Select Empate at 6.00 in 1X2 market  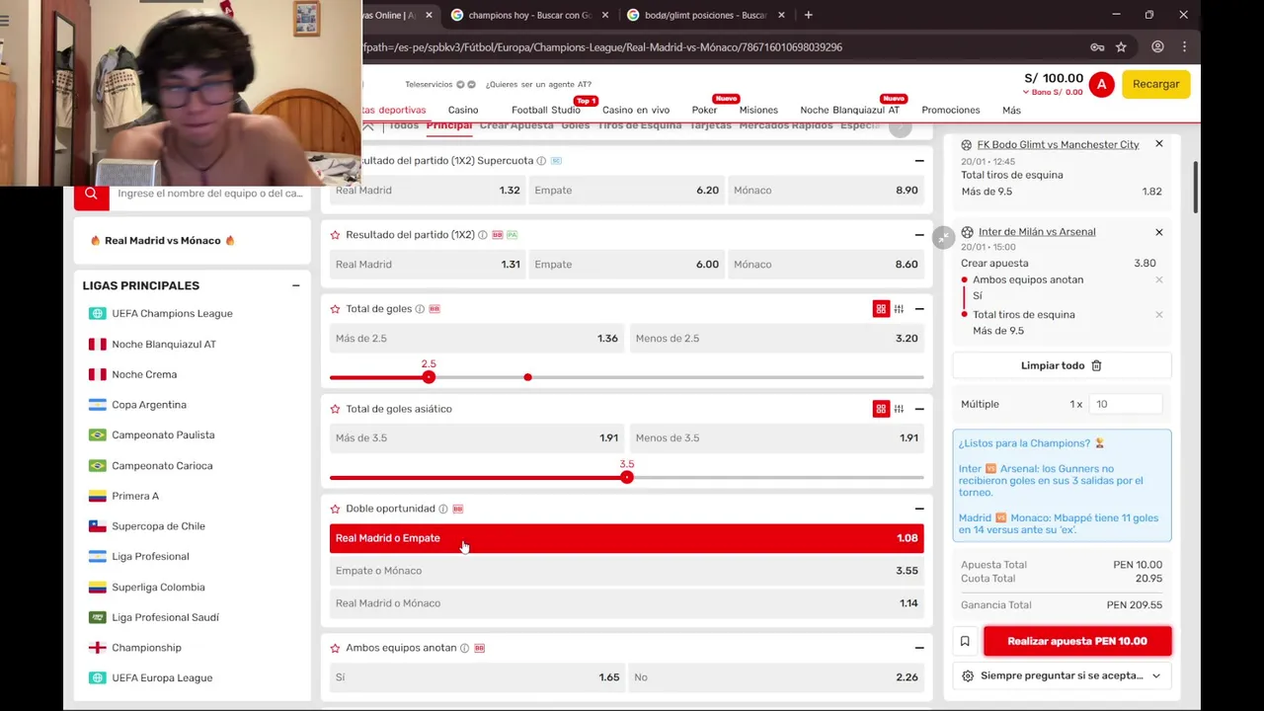coord(626,265)
